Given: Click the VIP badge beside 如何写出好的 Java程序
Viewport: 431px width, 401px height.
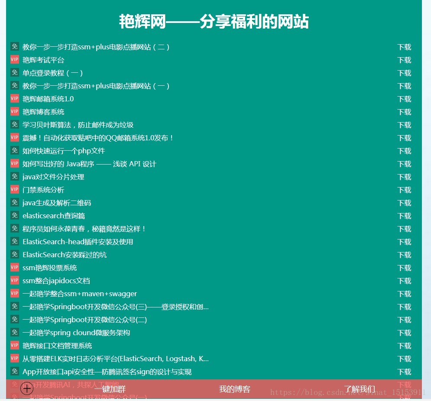Looking at the screenshot, I should (x=15, y=164).
